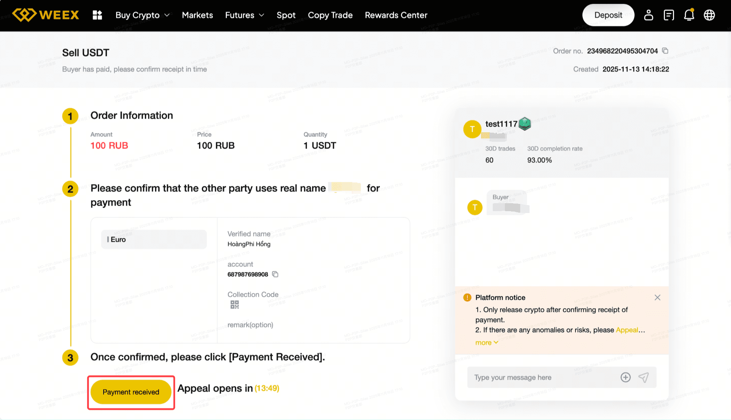Open the orders list icon
731x420 pixels.
point(669,15)
